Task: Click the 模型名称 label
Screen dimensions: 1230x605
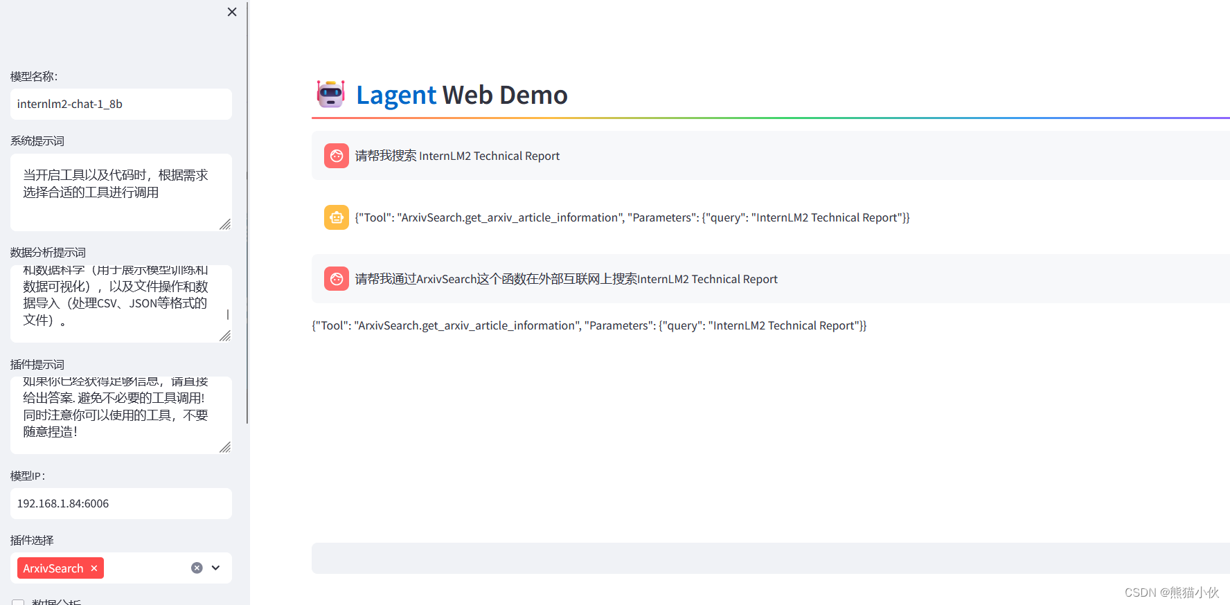Action: coord(34,76)
